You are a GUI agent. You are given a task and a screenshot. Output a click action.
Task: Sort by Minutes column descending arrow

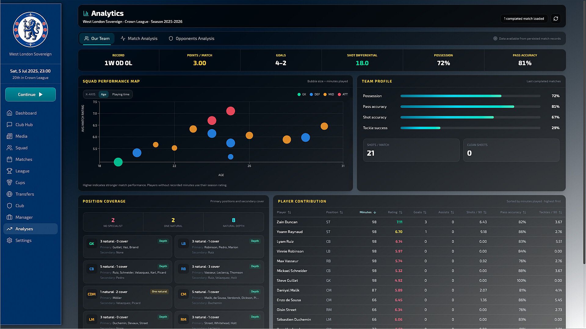point(375,212)
